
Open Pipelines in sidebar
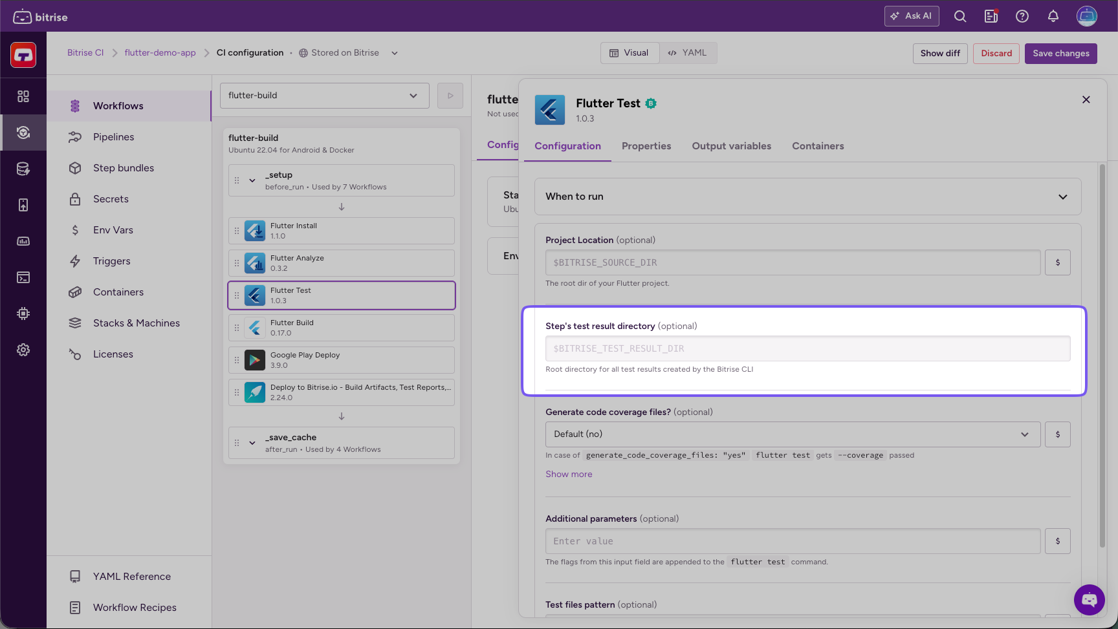[x=129, y=137]
